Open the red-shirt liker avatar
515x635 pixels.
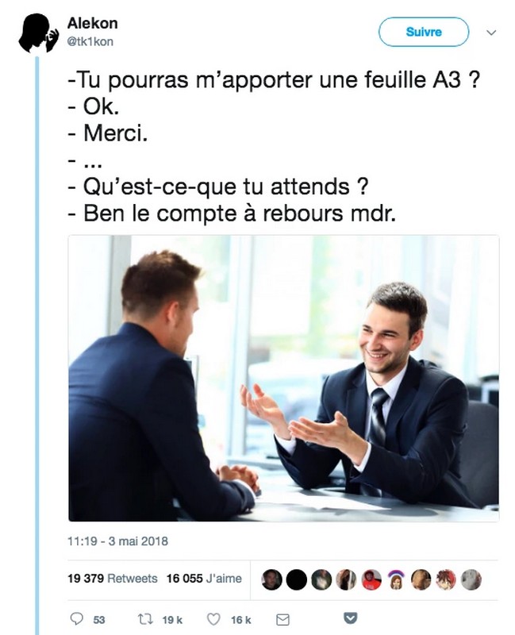point(371,579)
